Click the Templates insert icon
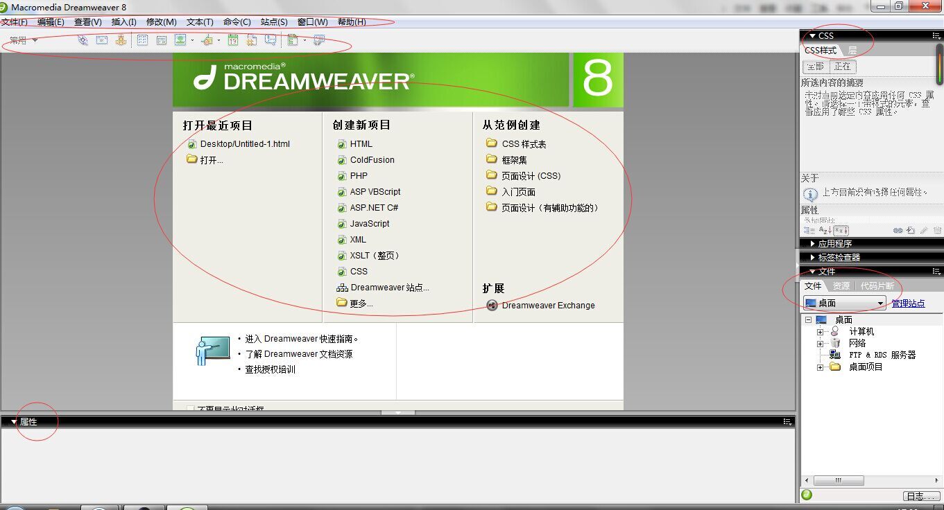Image resolution: width=944 pixels, height=510 pixels. pyautogui.click(x=293, y=40)
